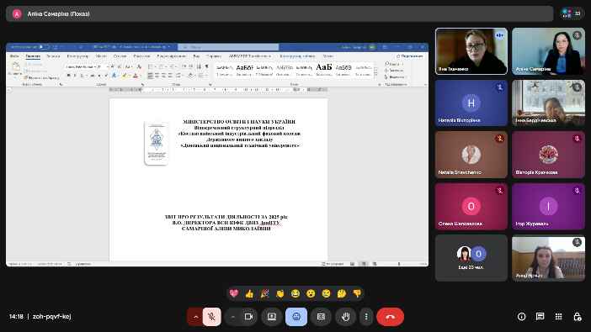This screenshot has height=332, width=591.
Task: Toggle Underline in Word ribbon
Action: [x=82, y=76]
